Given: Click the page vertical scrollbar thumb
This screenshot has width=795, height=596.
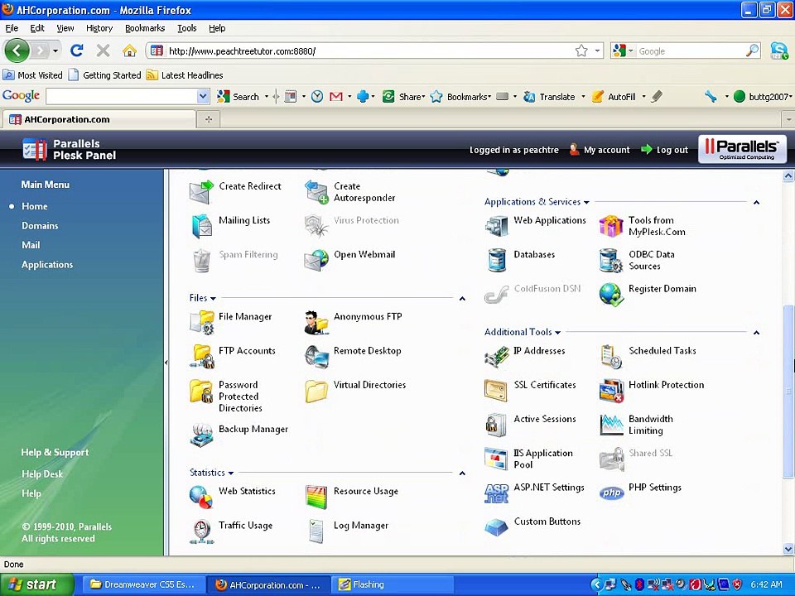Looking at the screenshot, I should [788, 391].
